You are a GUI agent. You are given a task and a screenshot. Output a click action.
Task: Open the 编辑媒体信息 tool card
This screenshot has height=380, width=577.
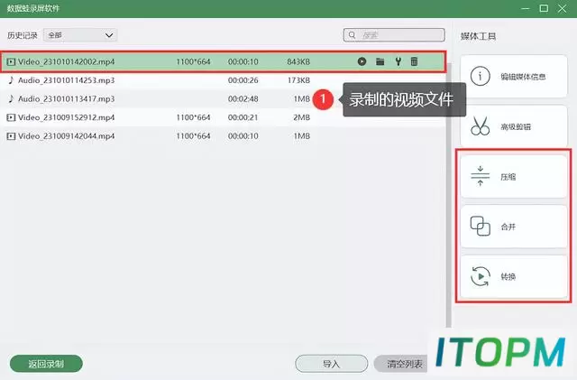coord(514,77)
